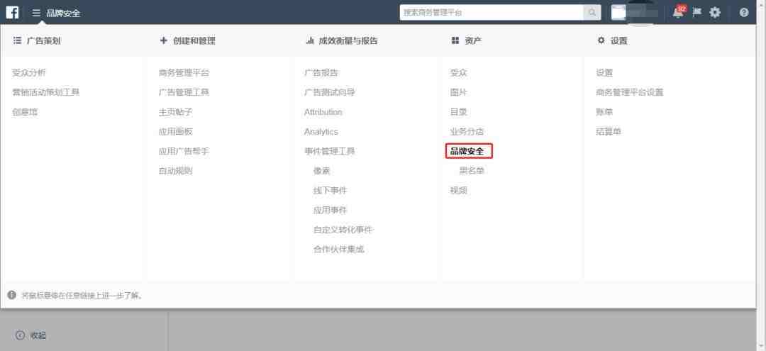This screenshot has width=766, height=351.
Task: Open the notifications bell
Action: 678,12
